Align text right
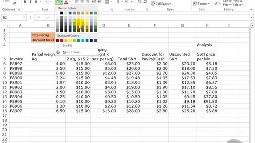Screen dimensions: 255x143 [x=88, y=2]
